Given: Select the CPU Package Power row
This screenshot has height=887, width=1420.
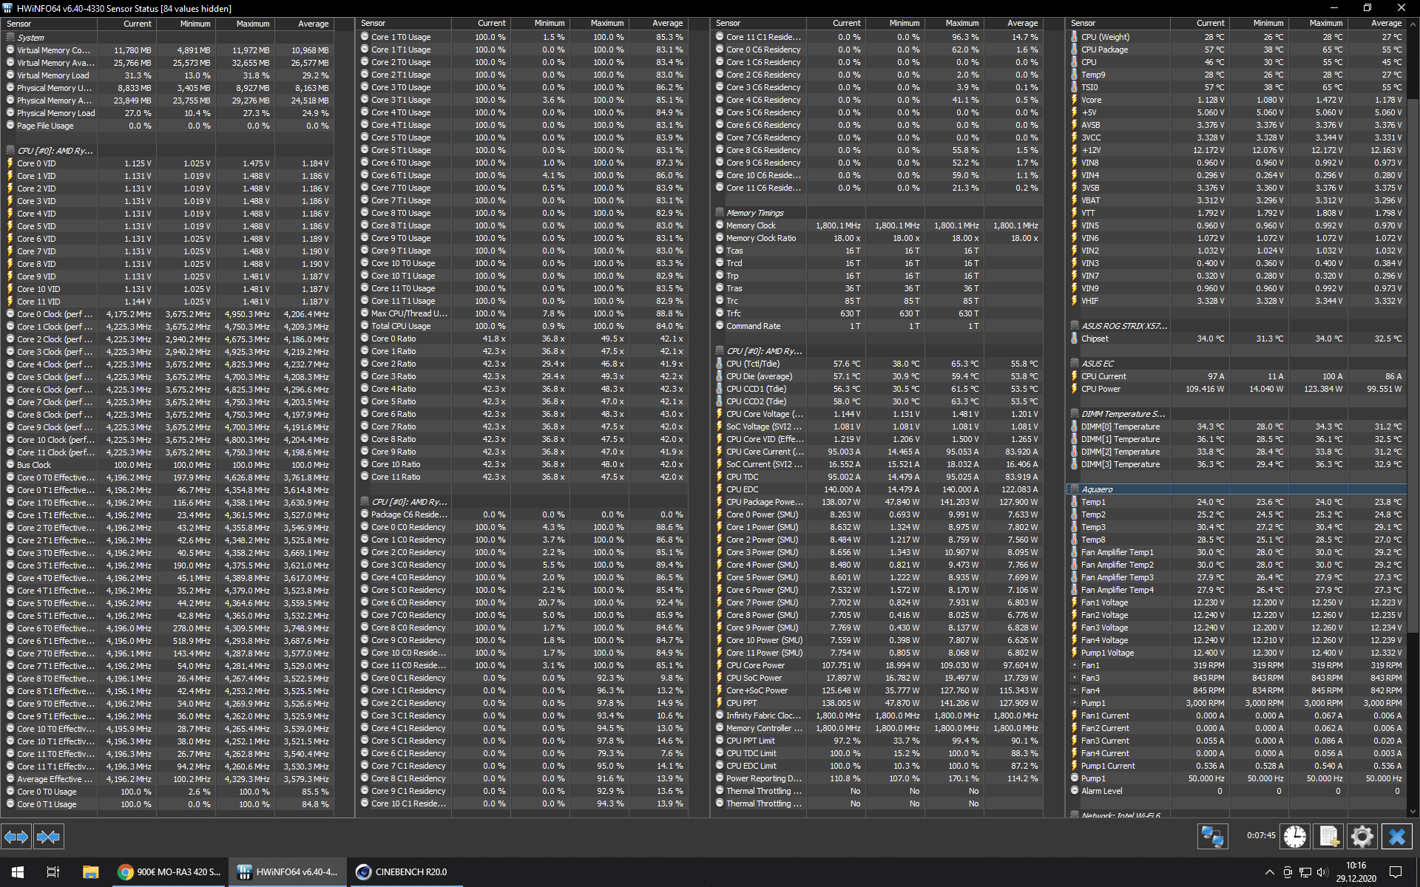Looking at the screenshot, I should [764, 502].
